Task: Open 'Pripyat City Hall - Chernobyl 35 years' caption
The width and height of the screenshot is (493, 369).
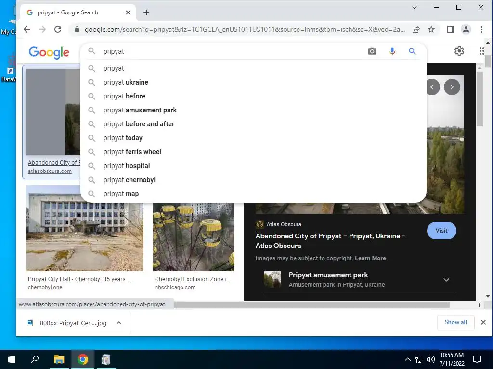Action: click(x=80, y=279)
